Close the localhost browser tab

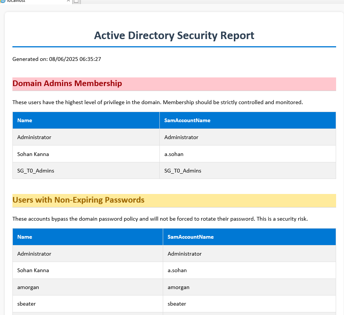point(68,1)
